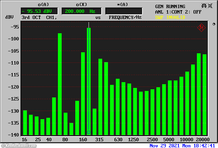Image resolution: width=218 pixels, height=148 pixels.
Task: Click the date and time readout
Action: point(182,145)
